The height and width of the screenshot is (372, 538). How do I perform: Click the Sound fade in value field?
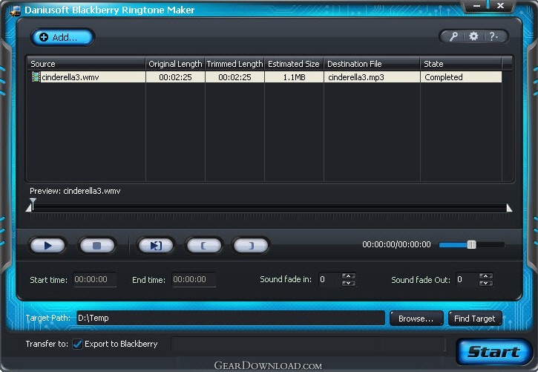329,279
